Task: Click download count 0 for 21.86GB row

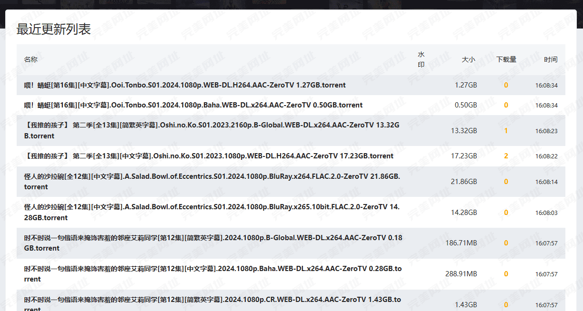Action: (506, 182)
